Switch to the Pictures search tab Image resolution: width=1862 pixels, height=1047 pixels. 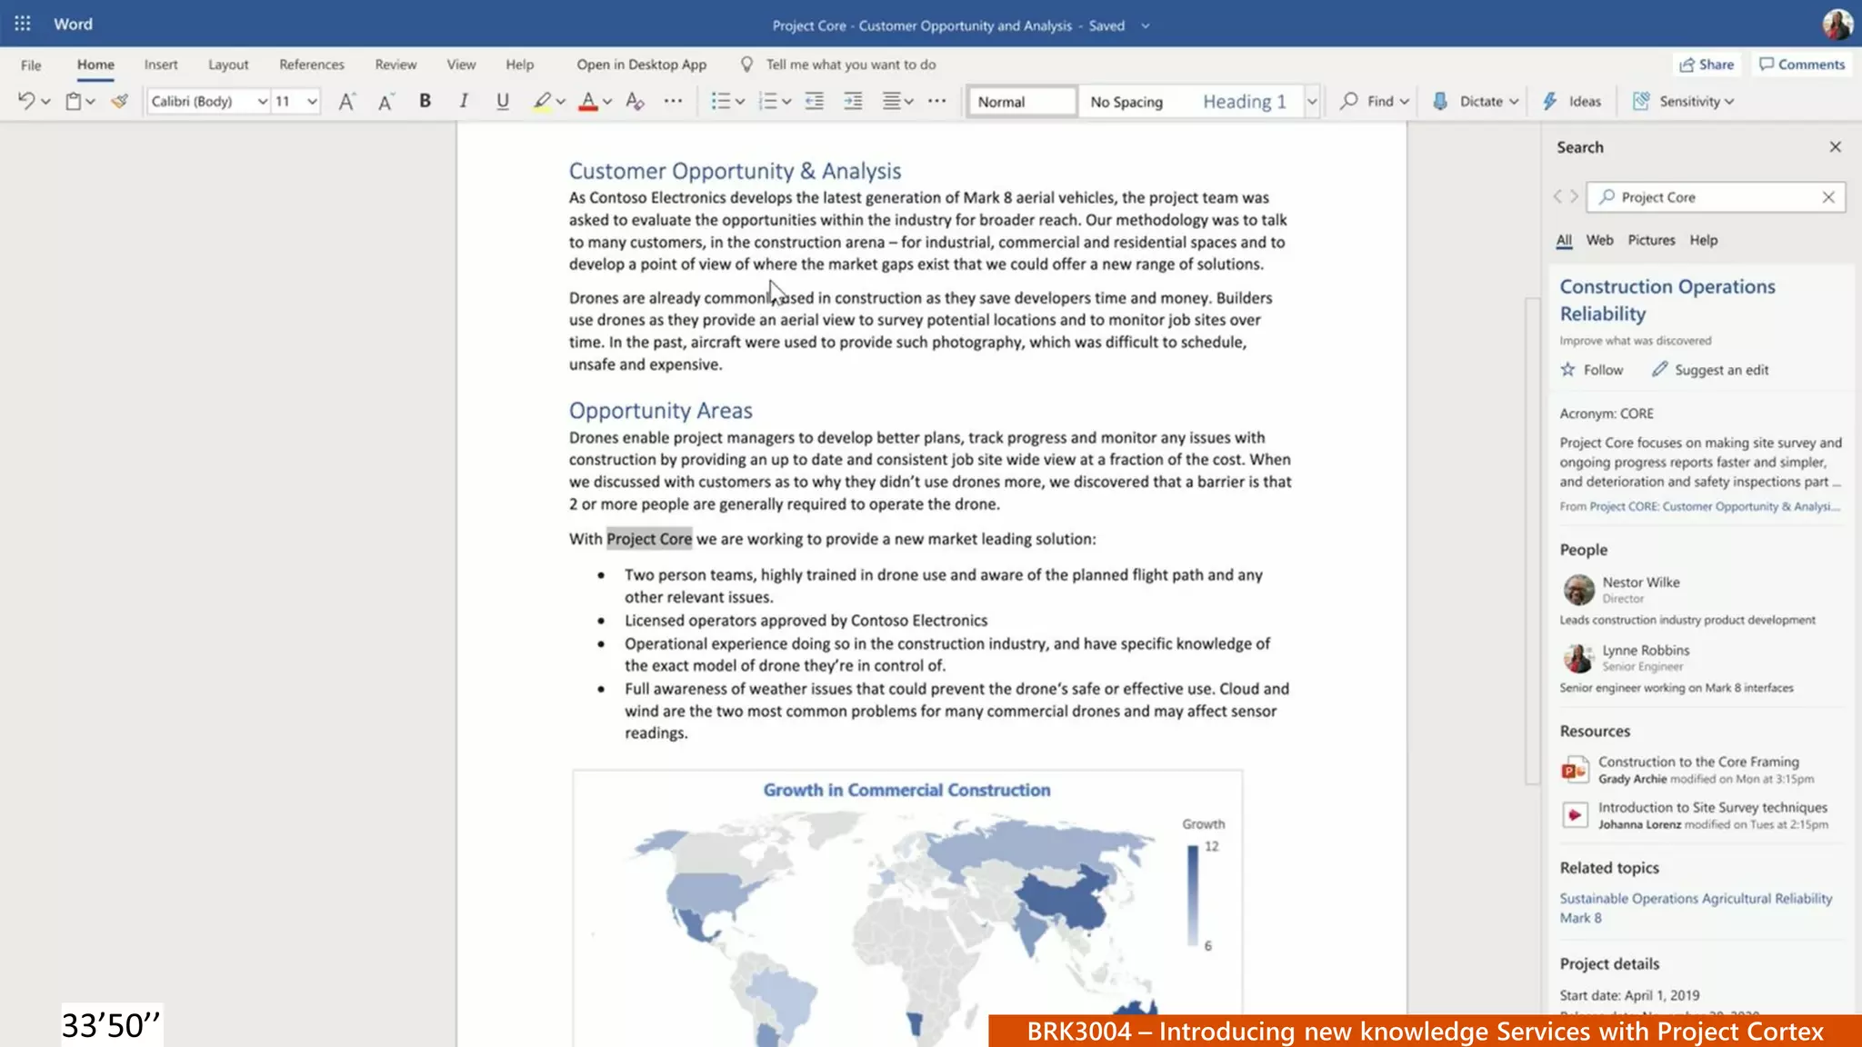[x=1651, y=240]
